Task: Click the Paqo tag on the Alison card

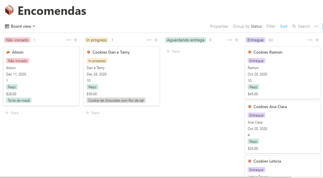Action: (12, 87)
